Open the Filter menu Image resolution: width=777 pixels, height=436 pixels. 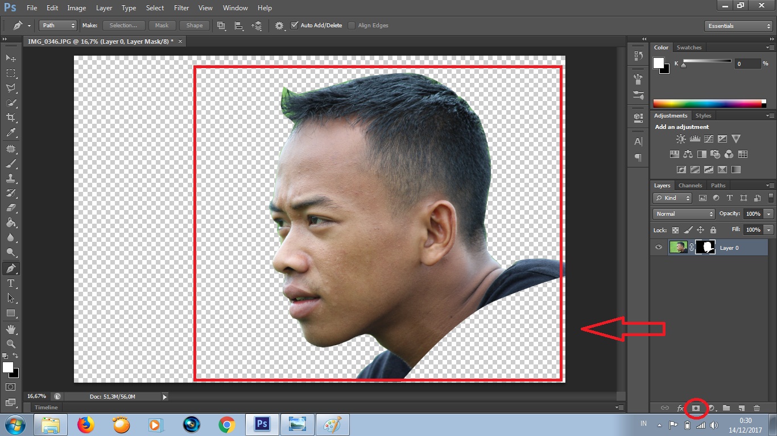click(x=181, y=7)
